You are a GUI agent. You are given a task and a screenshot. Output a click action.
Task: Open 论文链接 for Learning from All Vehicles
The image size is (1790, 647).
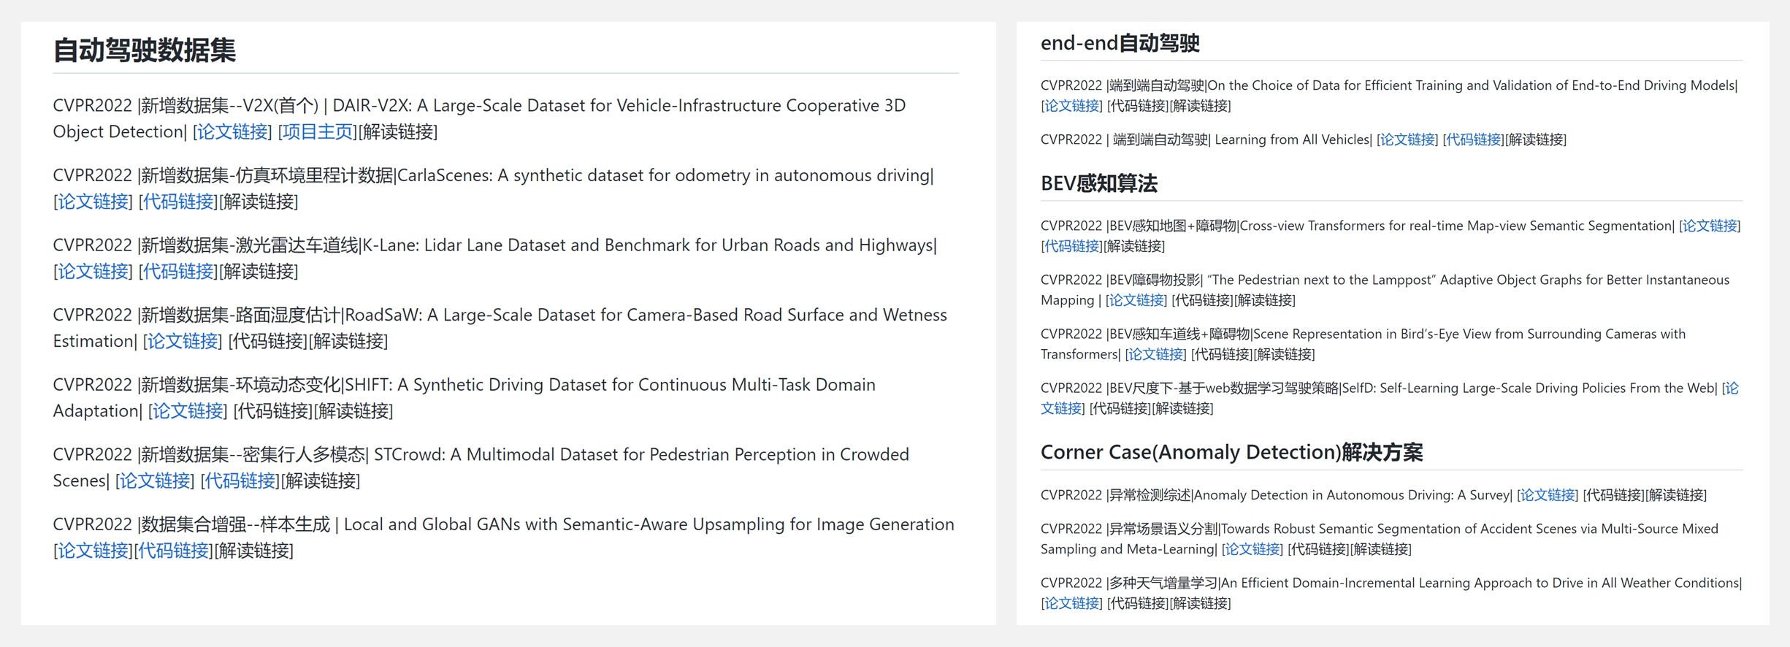coord(1407,139)
